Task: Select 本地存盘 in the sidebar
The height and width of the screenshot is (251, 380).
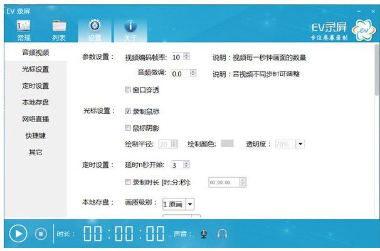Action: (36, 102)
